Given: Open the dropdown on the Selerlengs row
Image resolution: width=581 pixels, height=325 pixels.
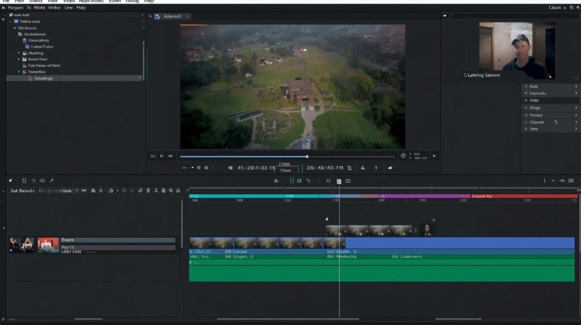Looking at the screenshot, I should [x=139, y=78].
